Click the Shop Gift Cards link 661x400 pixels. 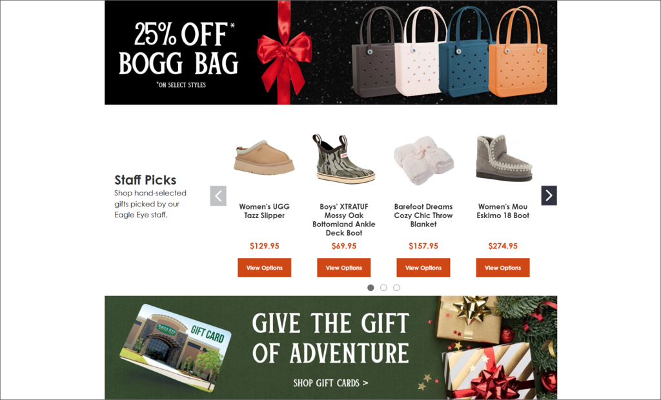coord(330,383)
